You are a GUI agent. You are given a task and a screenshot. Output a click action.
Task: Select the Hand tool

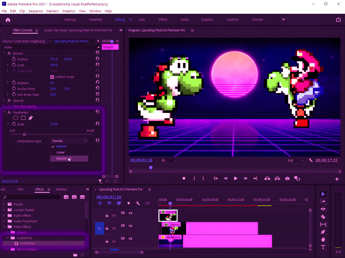323,239
